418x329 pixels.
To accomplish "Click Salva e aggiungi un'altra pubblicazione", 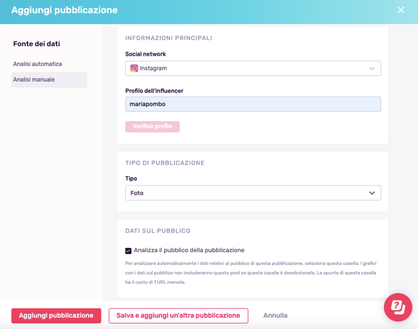I will (x=179, y=316).
